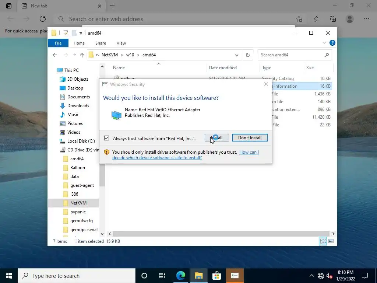377x283 pixels.
Task: Open Pictures in navigation pane
Action: (75, 123)
